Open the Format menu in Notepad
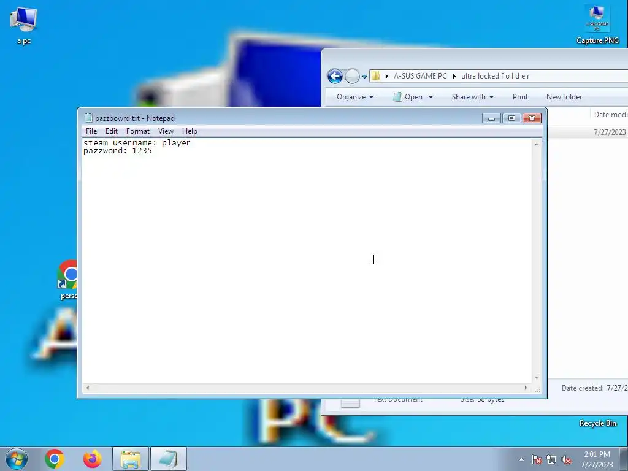Screen dimensions: 628x471 coord(138,131)
